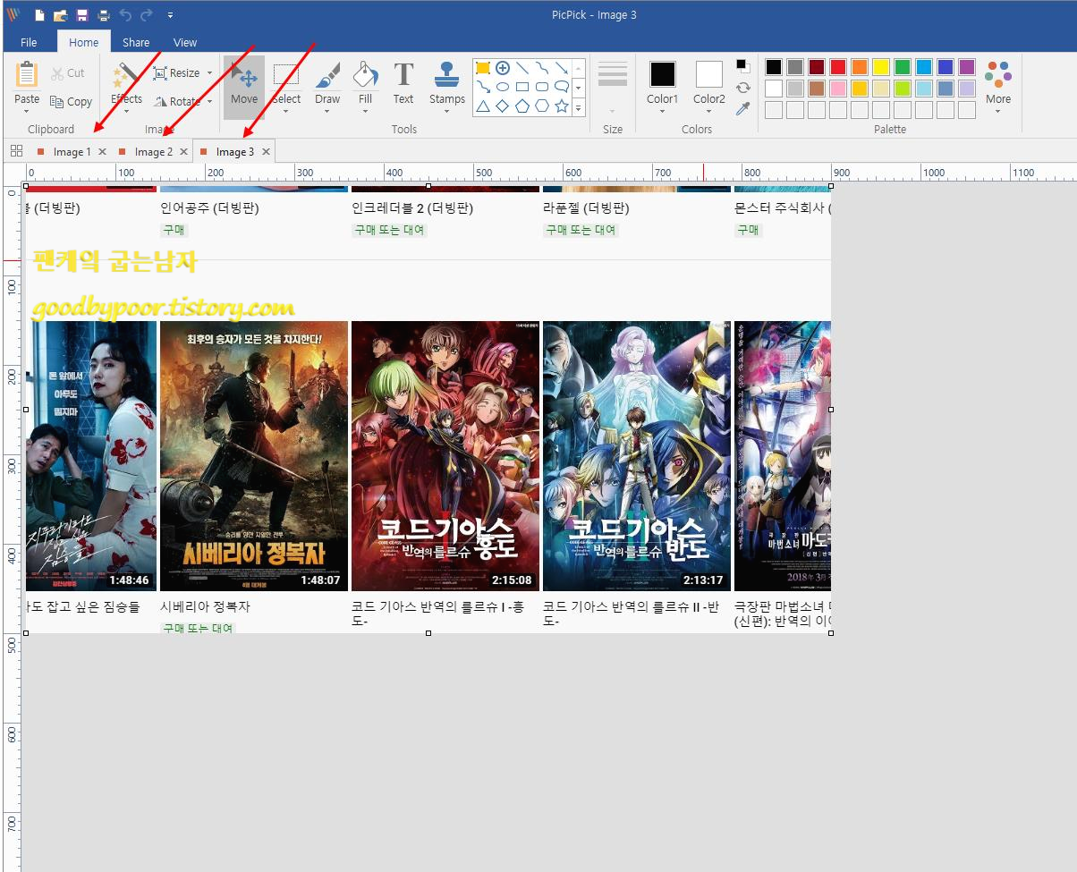Select the Stamps tool
The height and width of the screenshot is (872, 1077).
point(446,82)
